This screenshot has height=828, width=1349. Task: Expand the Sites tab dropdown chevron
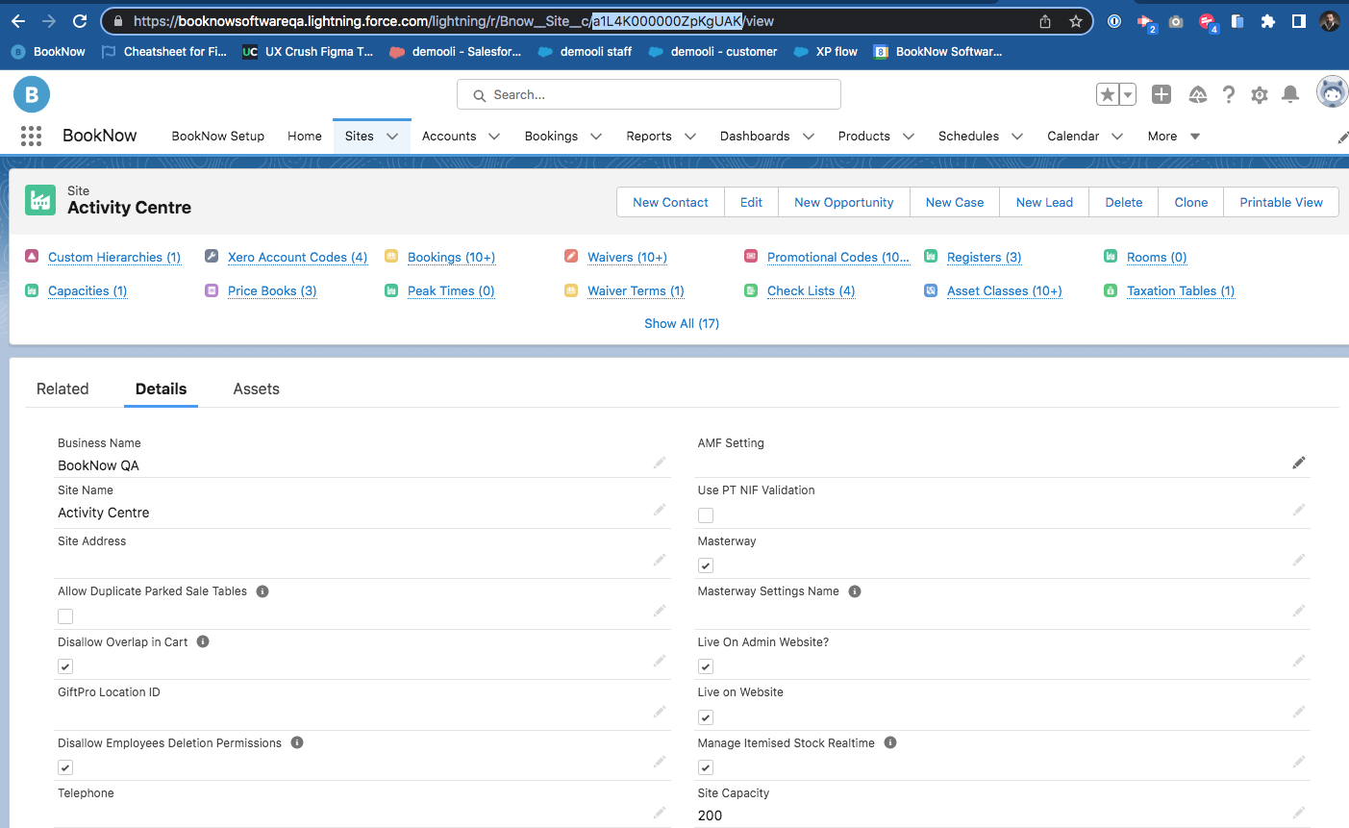[x=392, y=137]
